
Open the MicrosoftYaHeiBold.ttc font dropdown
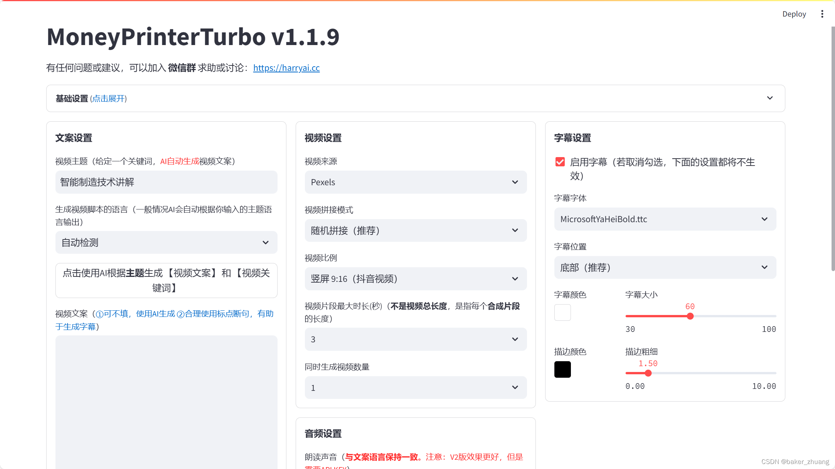coord(665,219)
